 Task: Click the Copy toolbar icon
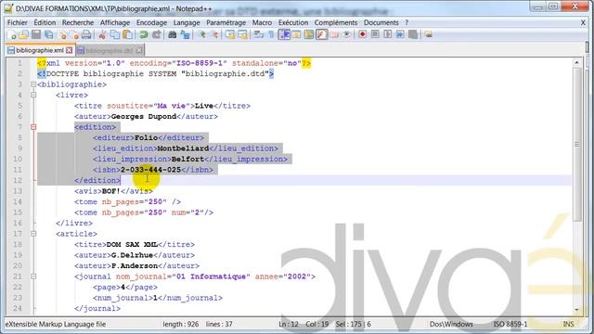point(115,35)
